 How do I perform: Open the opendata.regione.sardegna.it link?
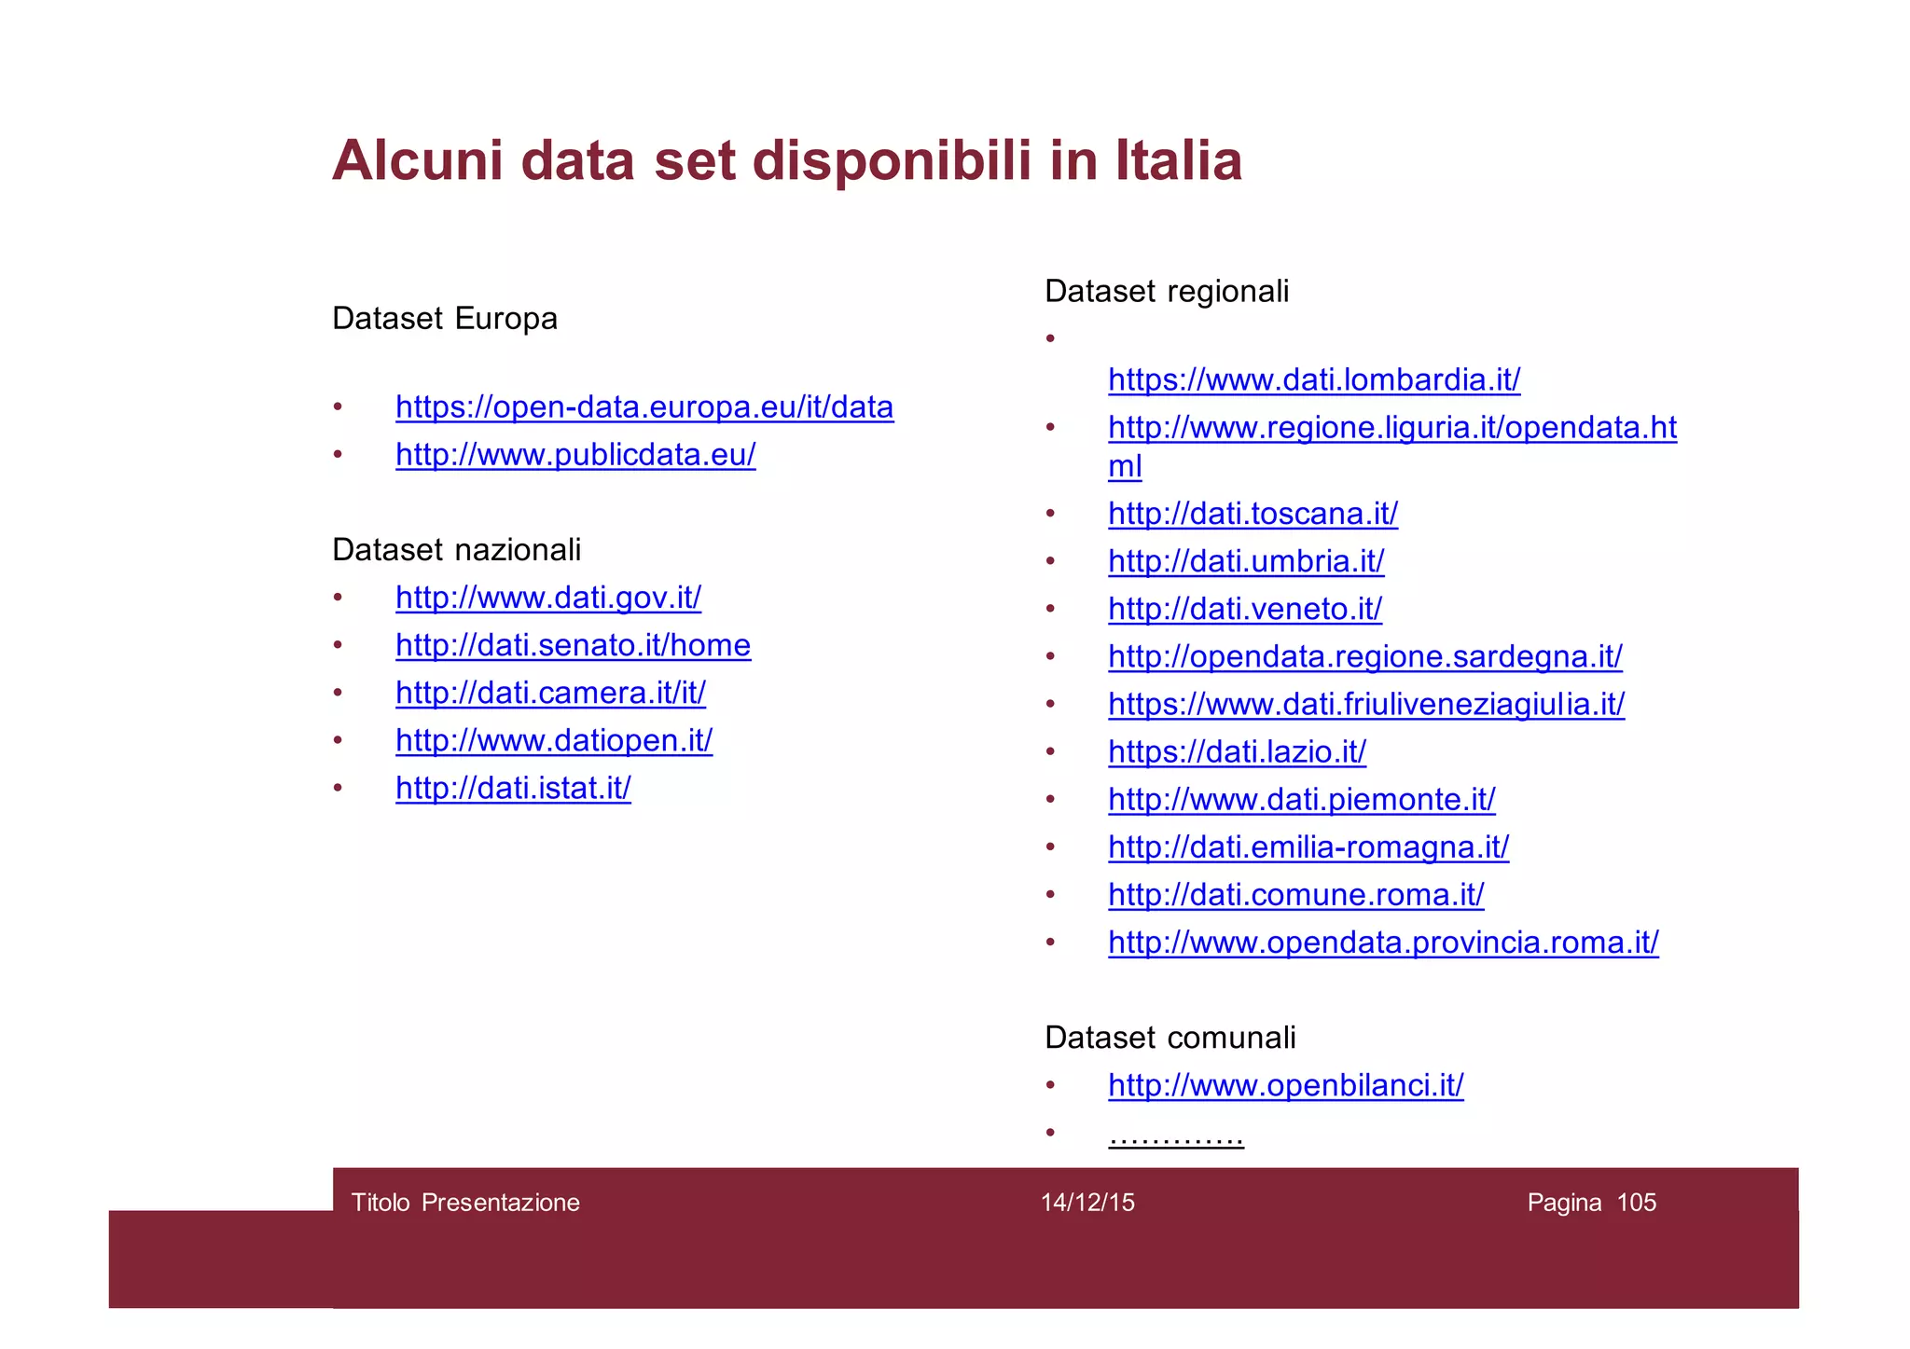1365,656
